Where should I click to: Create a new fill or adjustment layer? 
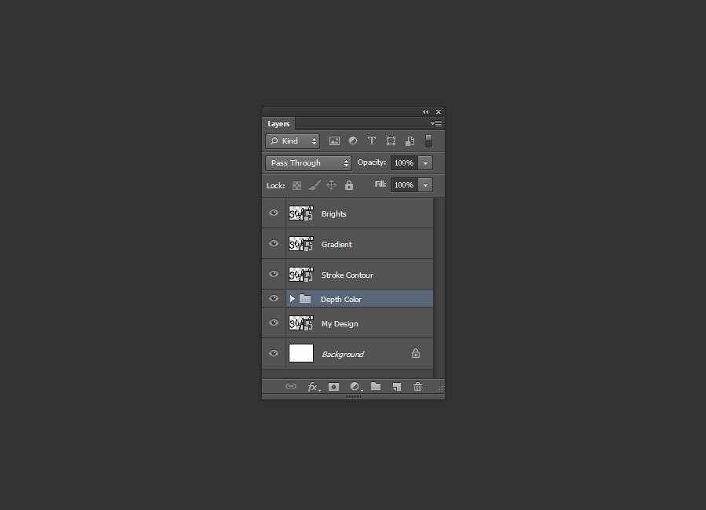355,386
